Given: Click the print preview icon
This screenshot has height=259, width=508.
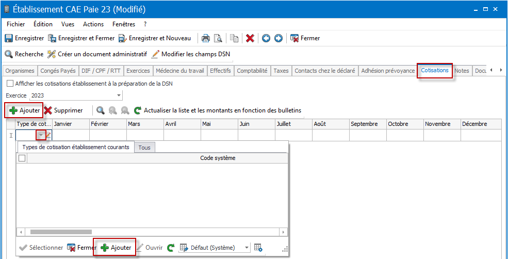Looking at the screenshot, I should coord(218,38).
